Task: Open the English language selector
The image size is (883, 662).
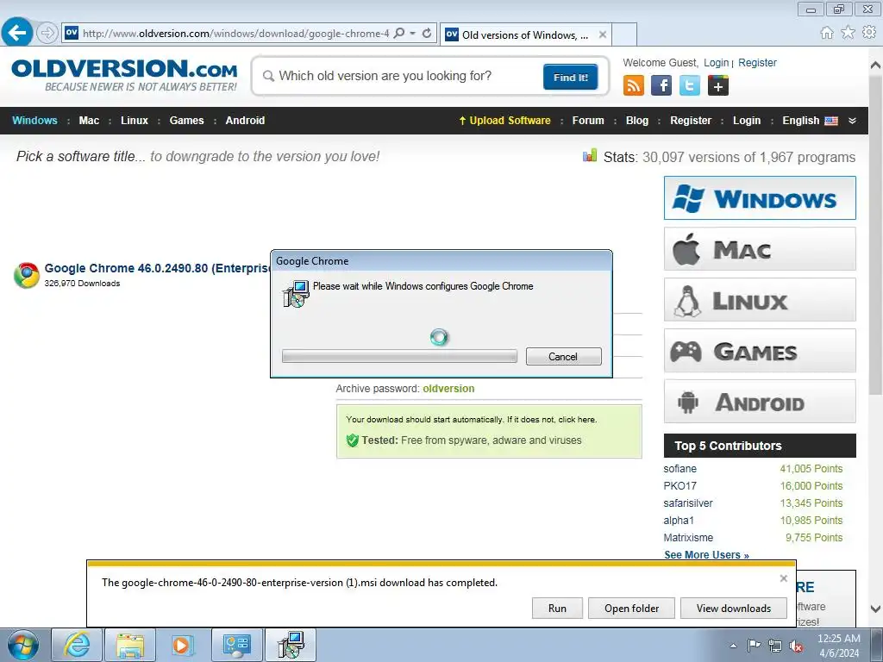Action: coord(810,121)
